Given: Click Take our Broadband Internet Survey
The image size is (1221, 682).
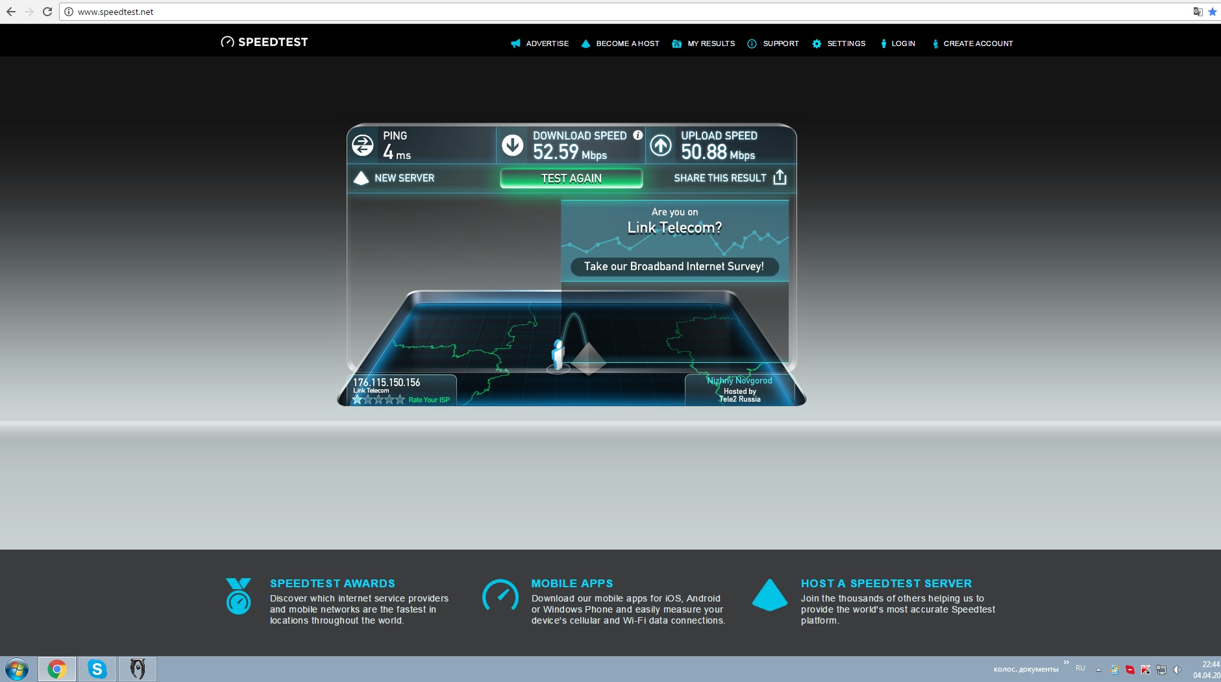Looking at the screenshot, I should (674, 267).
